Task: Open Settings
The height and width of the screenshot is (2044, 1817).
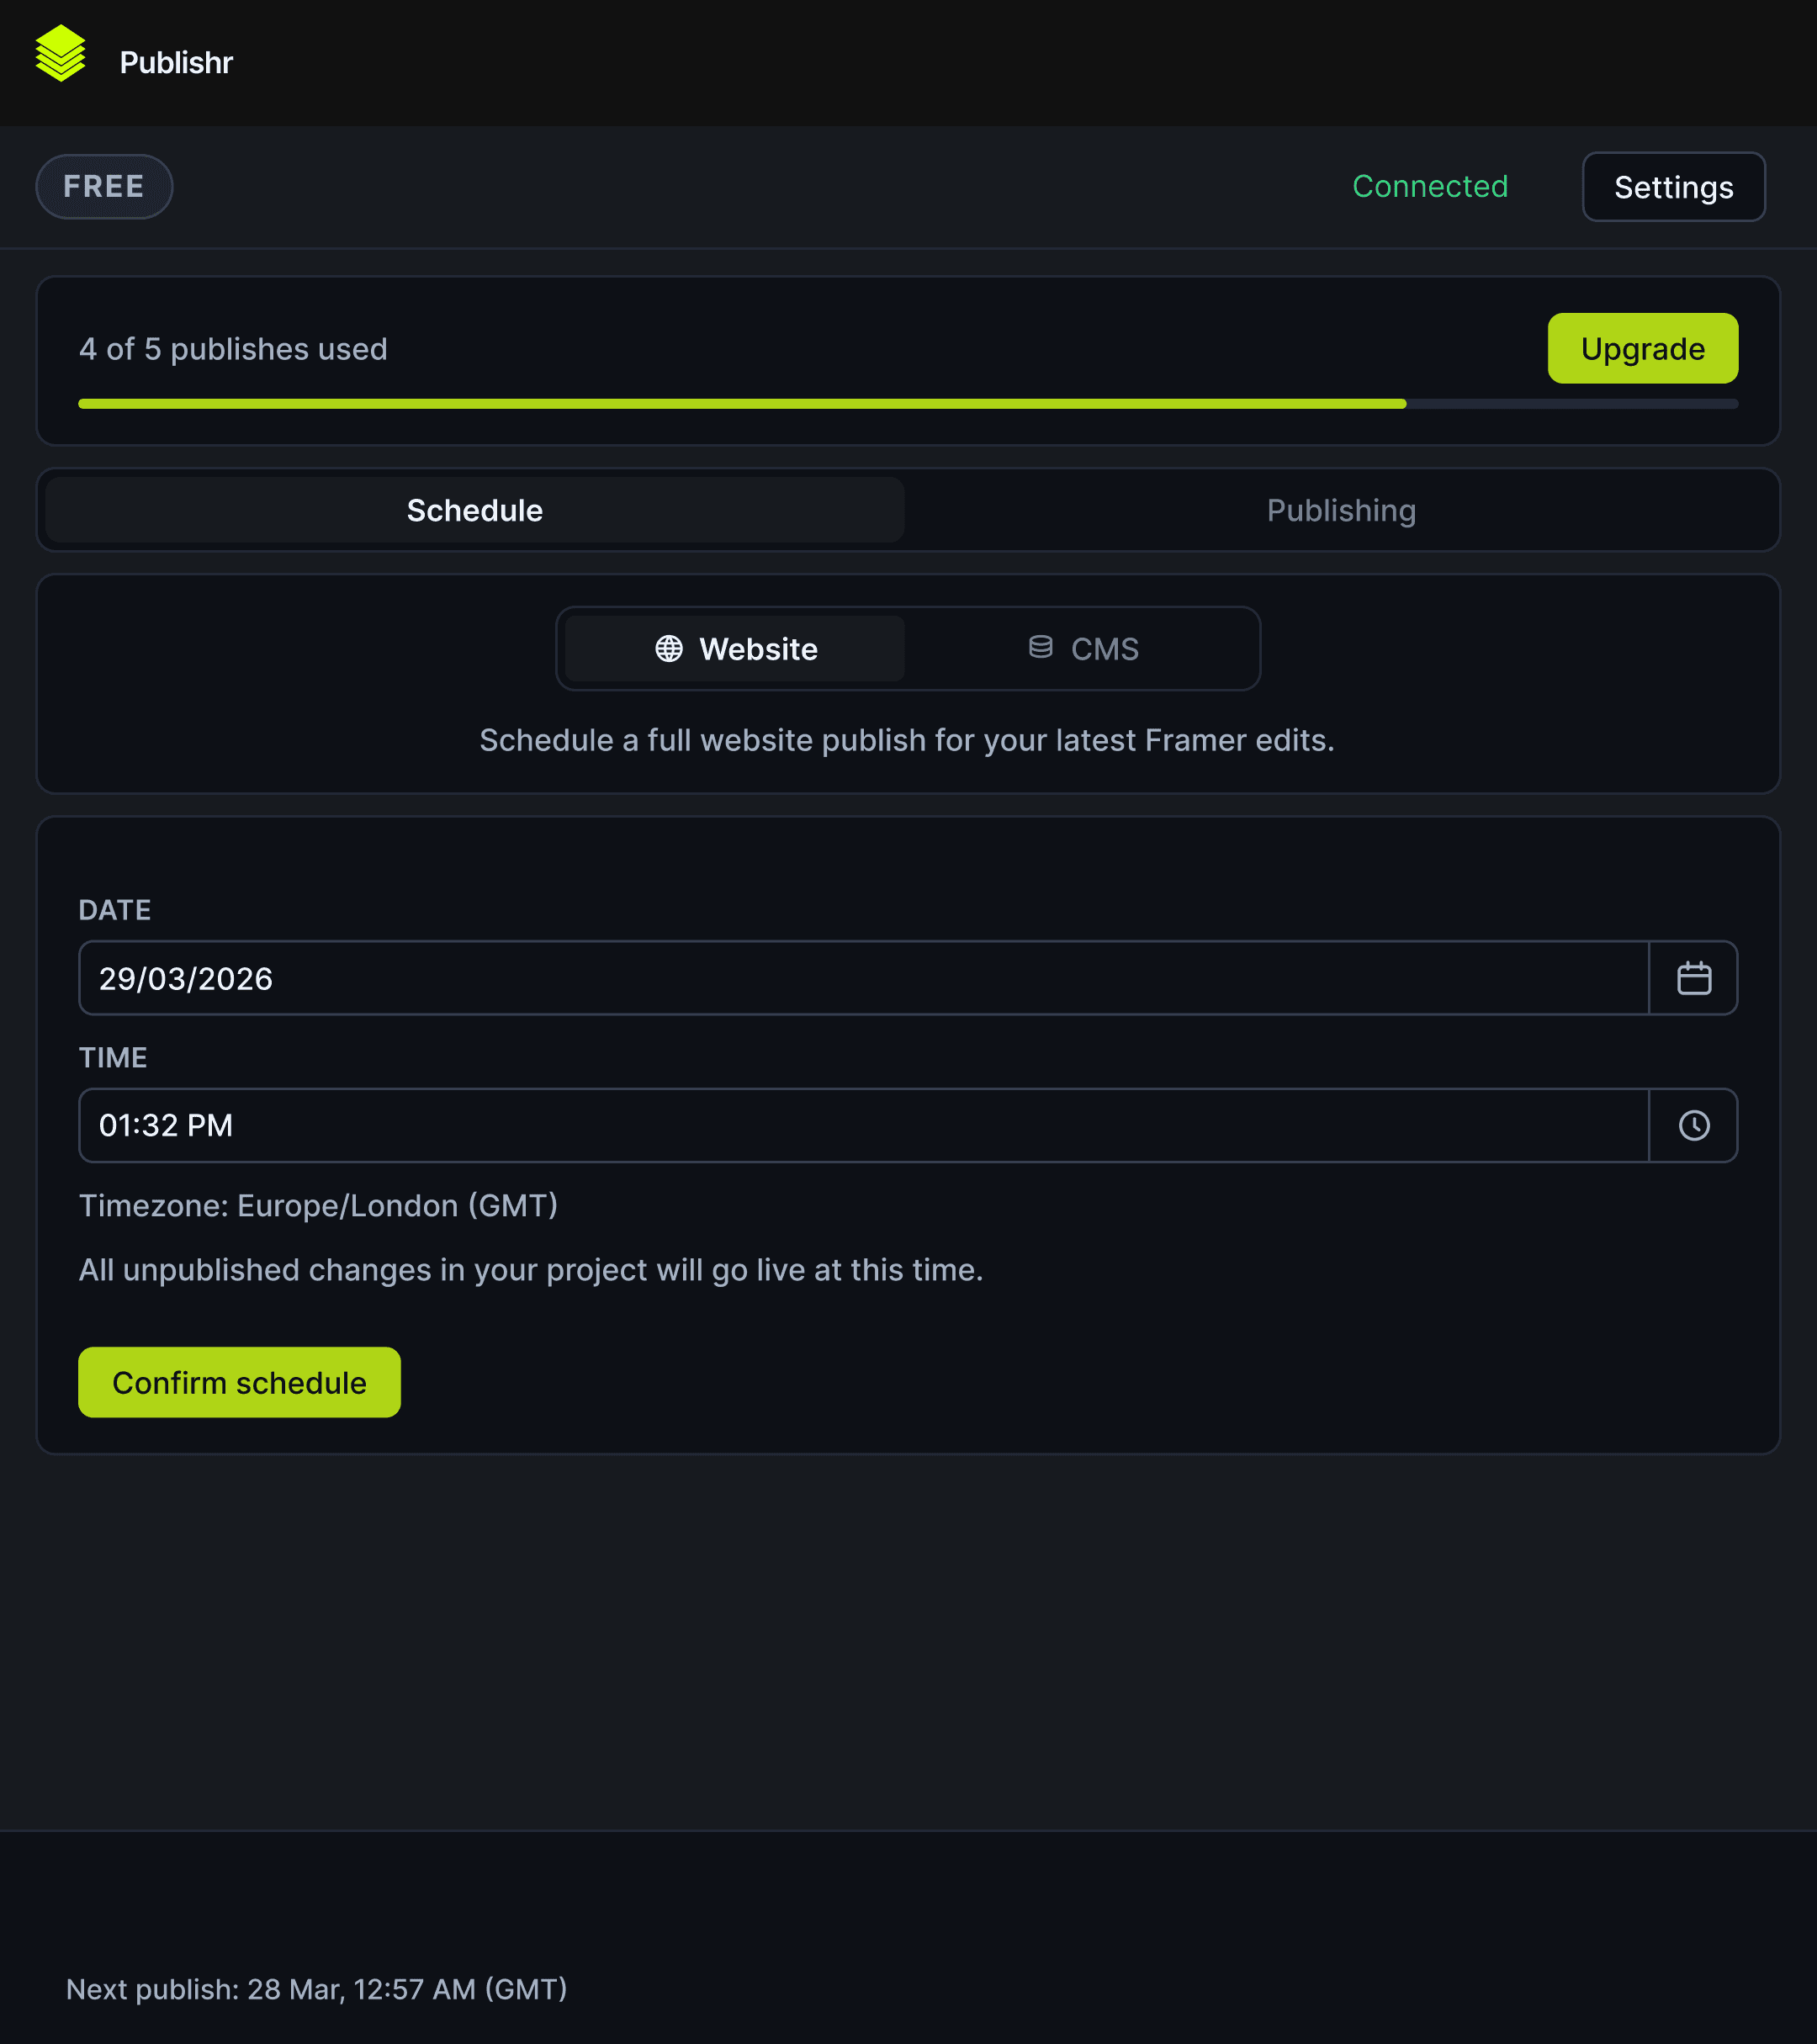Action: point(1672,187)
